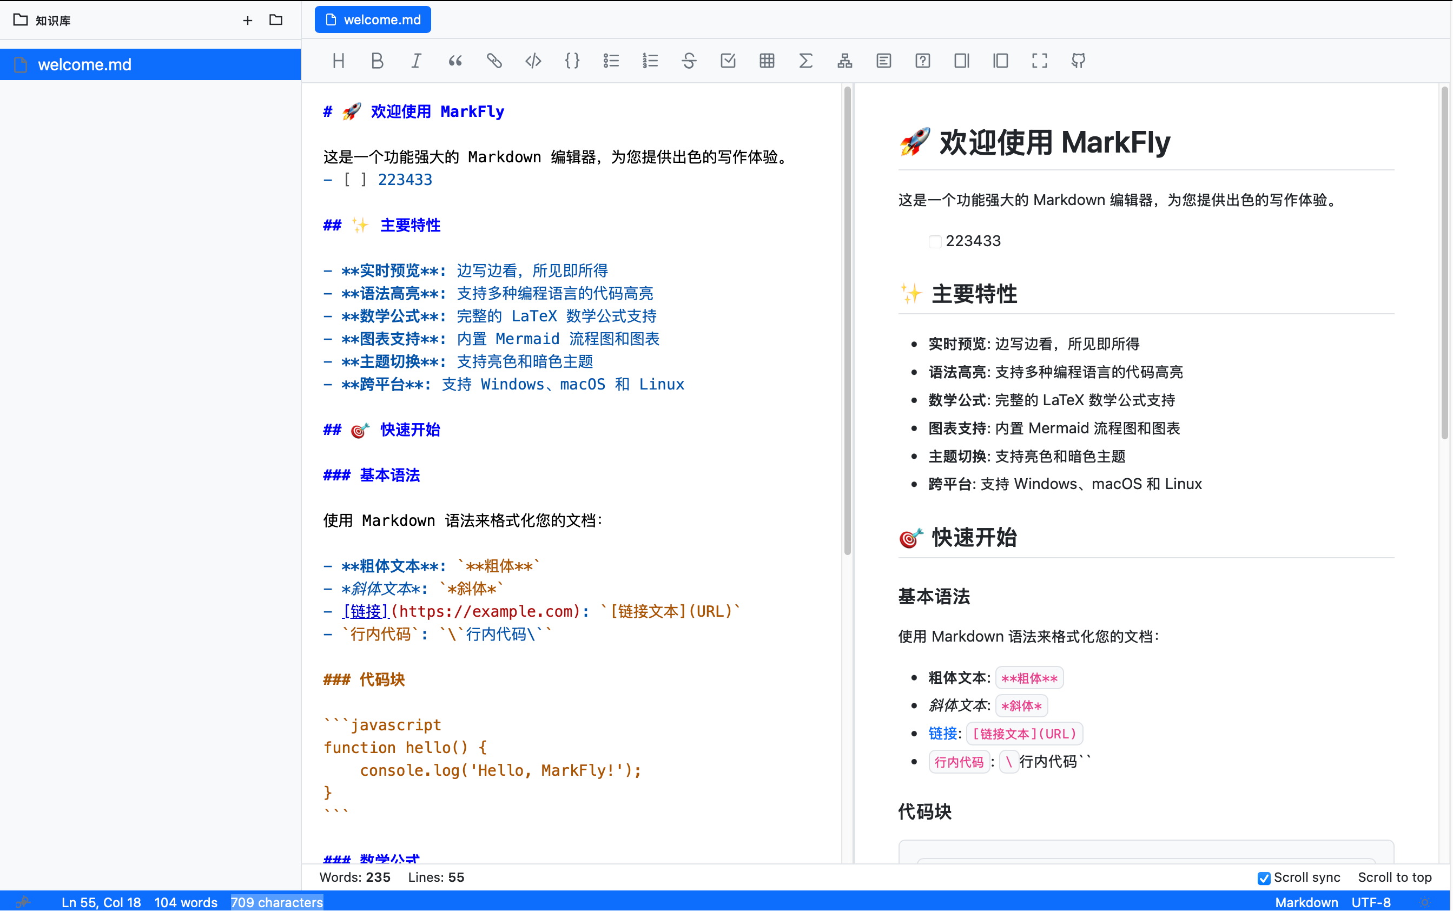Toggle the right preview pane icon
This screenshot has width=1453, height=911.
tap(962, 60)
